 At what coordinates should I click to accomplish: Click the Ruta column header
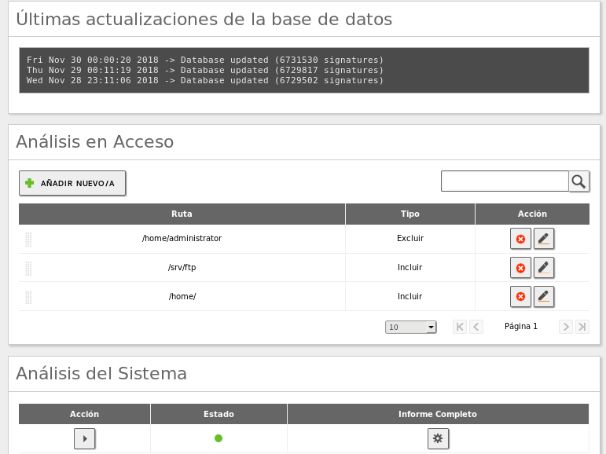[x=182, y=214]
